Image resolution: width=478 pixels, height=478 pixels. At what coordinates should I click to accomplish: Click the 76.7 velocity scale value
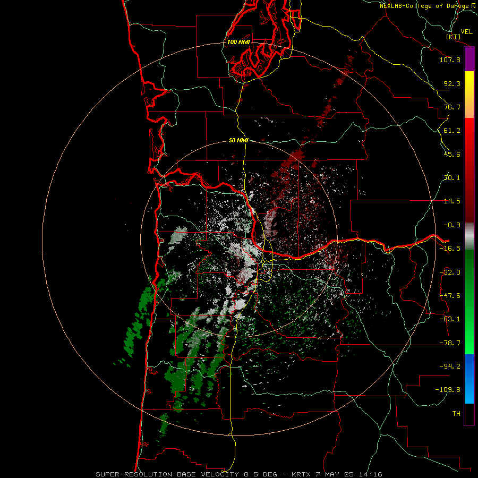pos(452,107)
